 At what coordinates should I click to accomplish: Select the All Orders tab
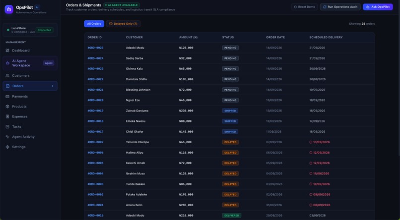tap(94, 24)
